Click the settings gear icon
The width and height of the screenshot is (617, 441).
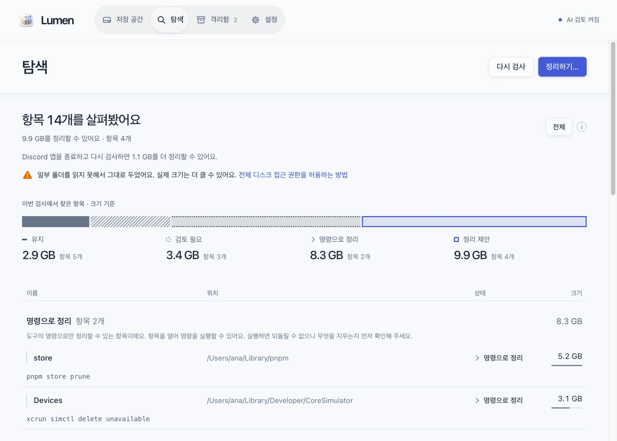click(x=255, y=20)
